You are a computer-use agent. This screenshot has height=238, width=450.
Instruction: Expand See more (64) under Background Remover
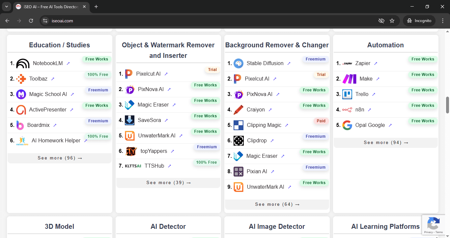pos(277,204)
